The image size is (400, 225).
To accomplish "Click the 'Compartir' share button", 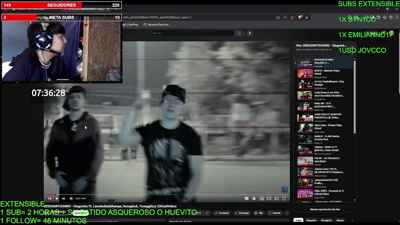I will pyautogui.click(x=222, y=213).
